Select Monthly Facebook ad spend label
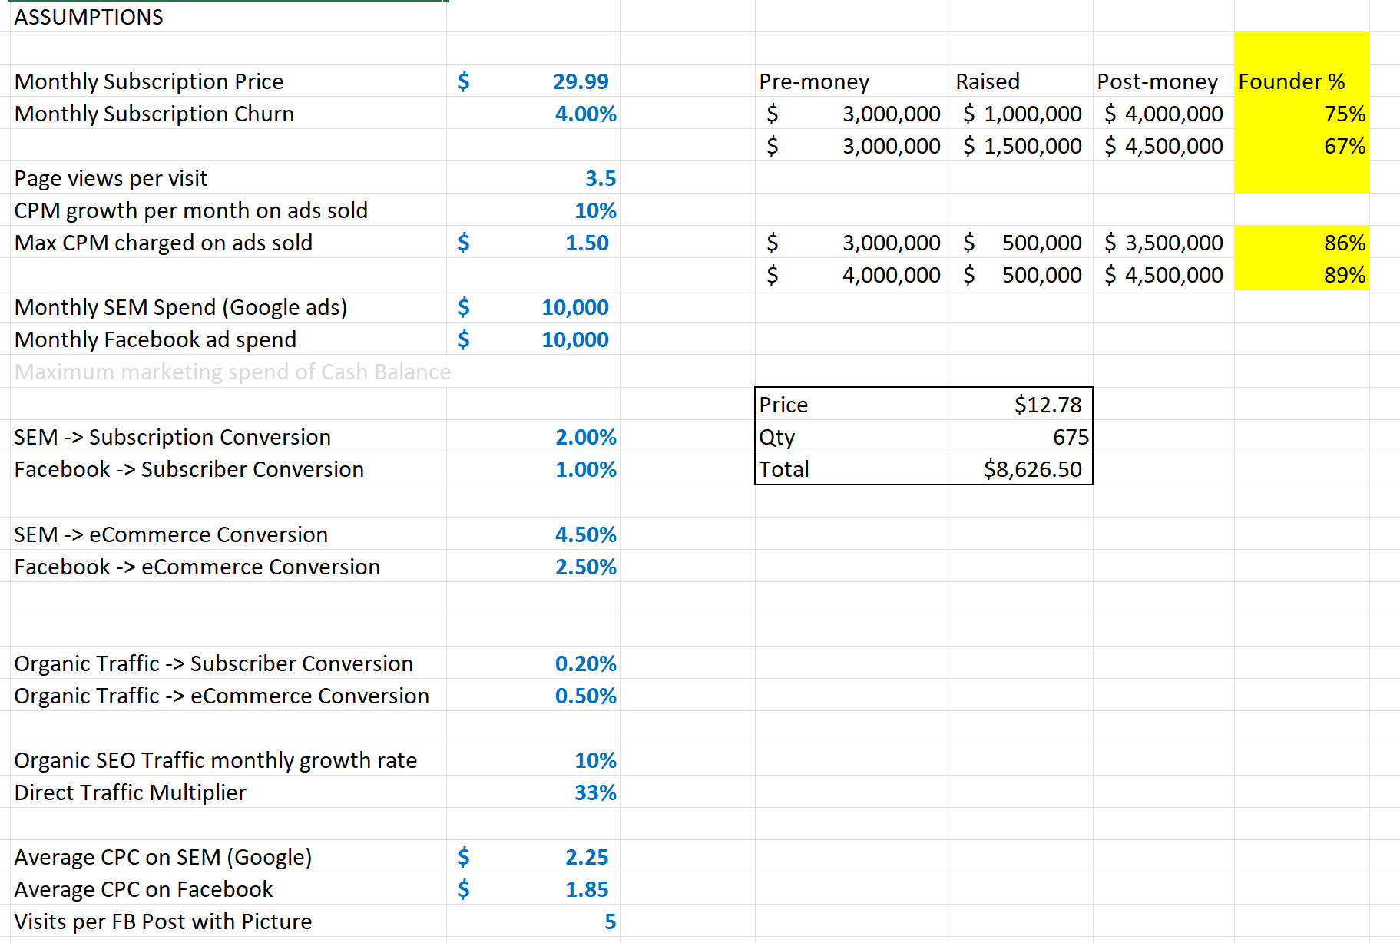The height and width of the screenshot is (943, 1400). point(227,339)
